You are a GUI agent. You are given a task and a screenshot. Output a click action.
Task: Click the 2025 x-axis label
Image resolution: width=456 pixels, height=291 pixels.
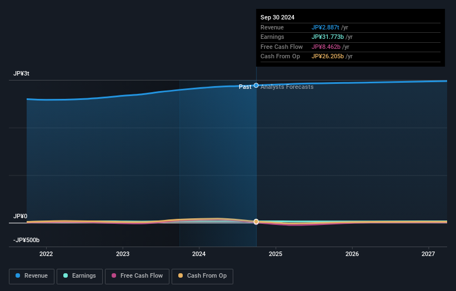[275, 254]
